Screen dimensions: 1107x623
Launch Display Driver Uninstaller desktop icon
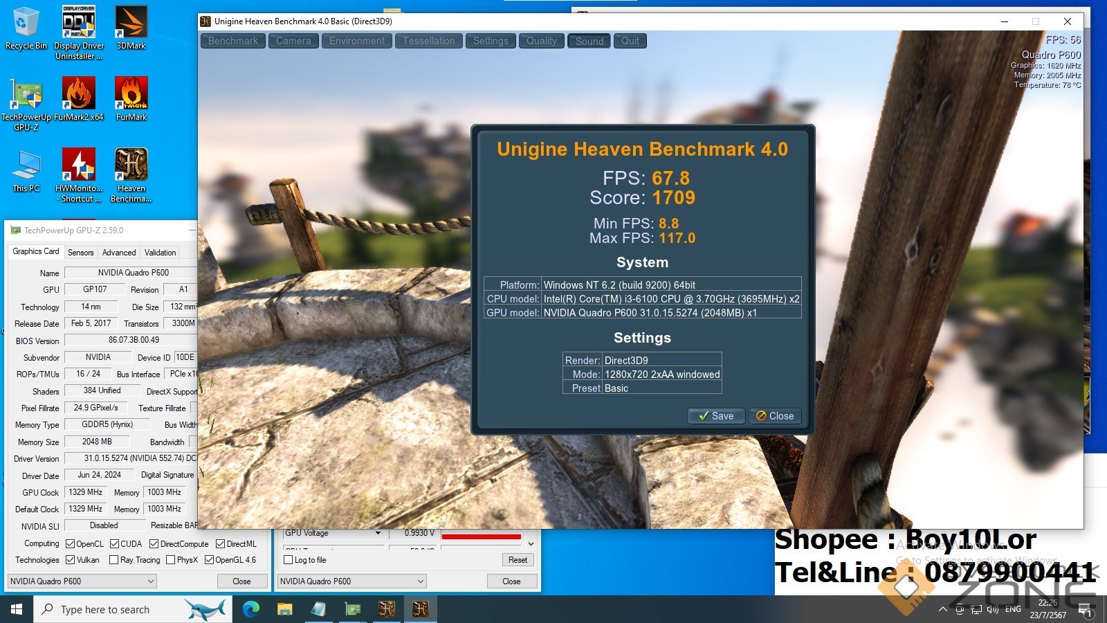(79, 33)
